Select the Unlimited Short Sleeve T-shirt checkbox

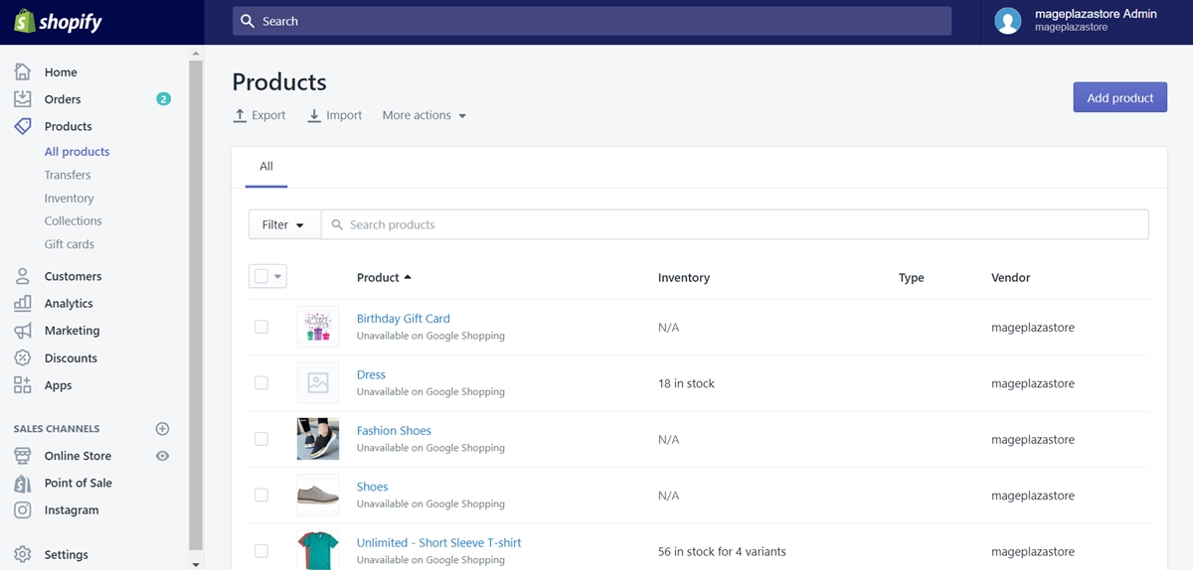[261, 551]
